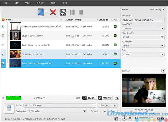Click the iPod device profile icon

coord(9,108)
